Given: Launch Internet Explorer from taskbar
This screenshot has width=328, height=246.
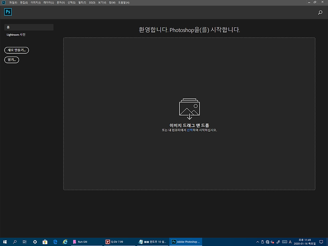Looking at the screenshot, I should (x=65, y=242).
